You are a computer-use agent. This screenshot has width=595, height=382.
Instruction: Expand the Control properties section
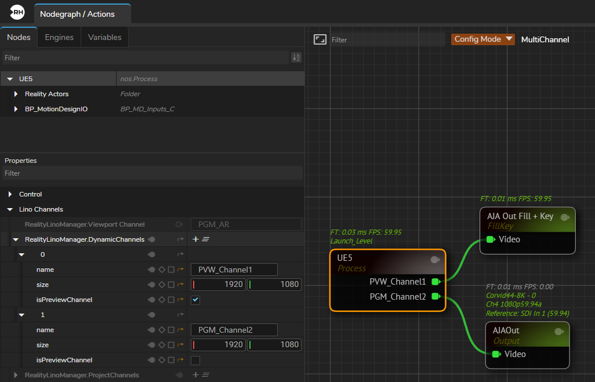(x=10, y=194)
